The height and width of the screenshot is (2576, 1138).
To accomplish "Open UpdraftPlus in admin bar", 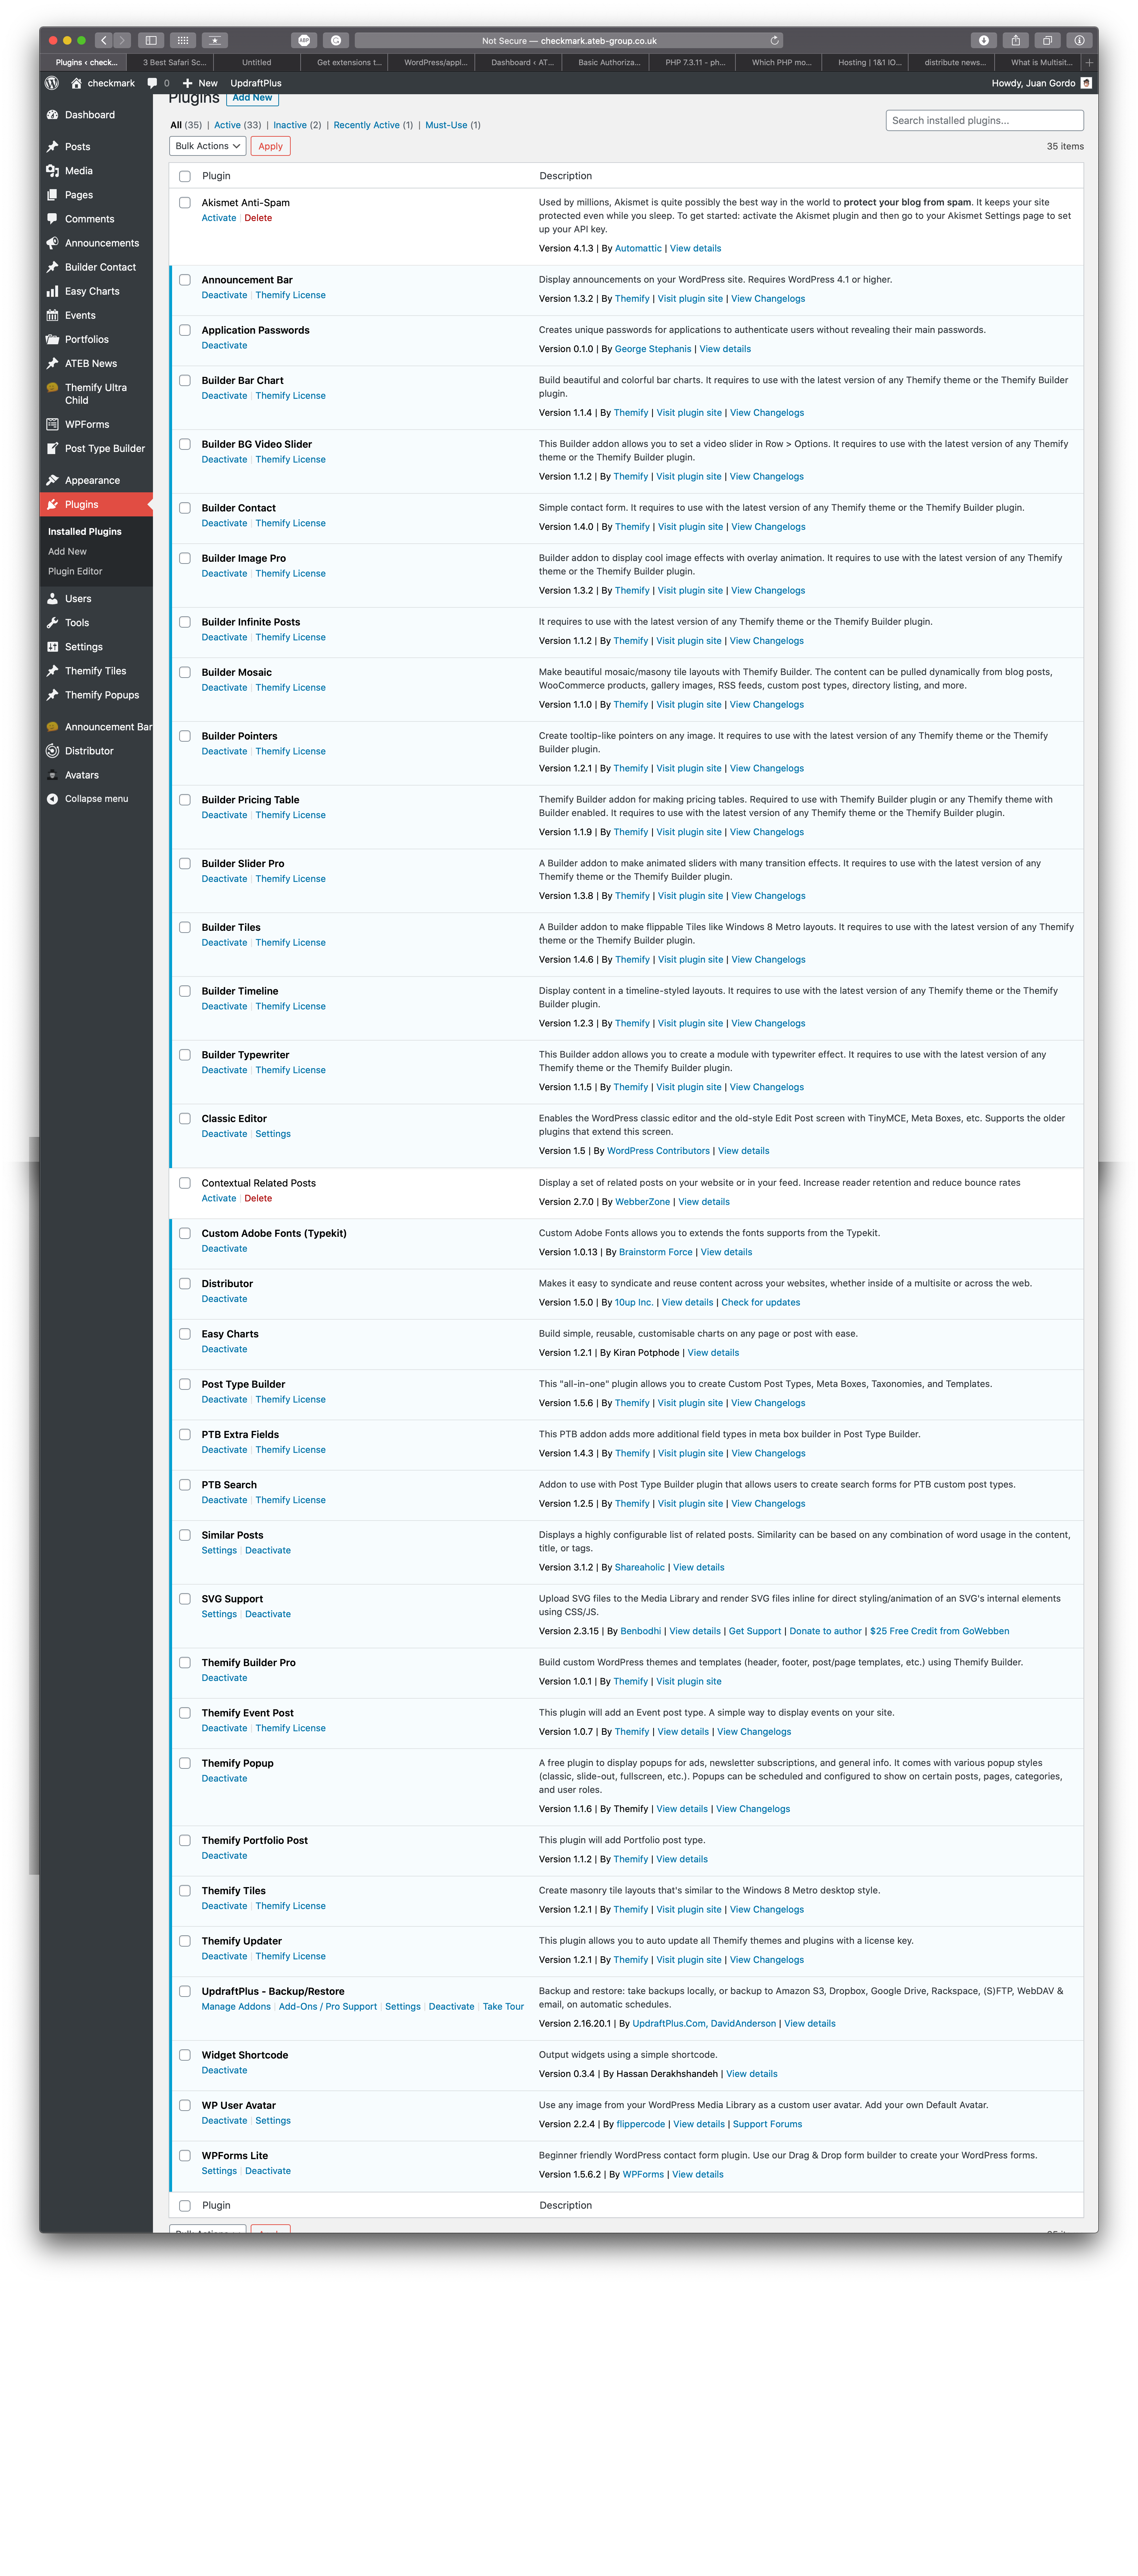I will (256, 83).
